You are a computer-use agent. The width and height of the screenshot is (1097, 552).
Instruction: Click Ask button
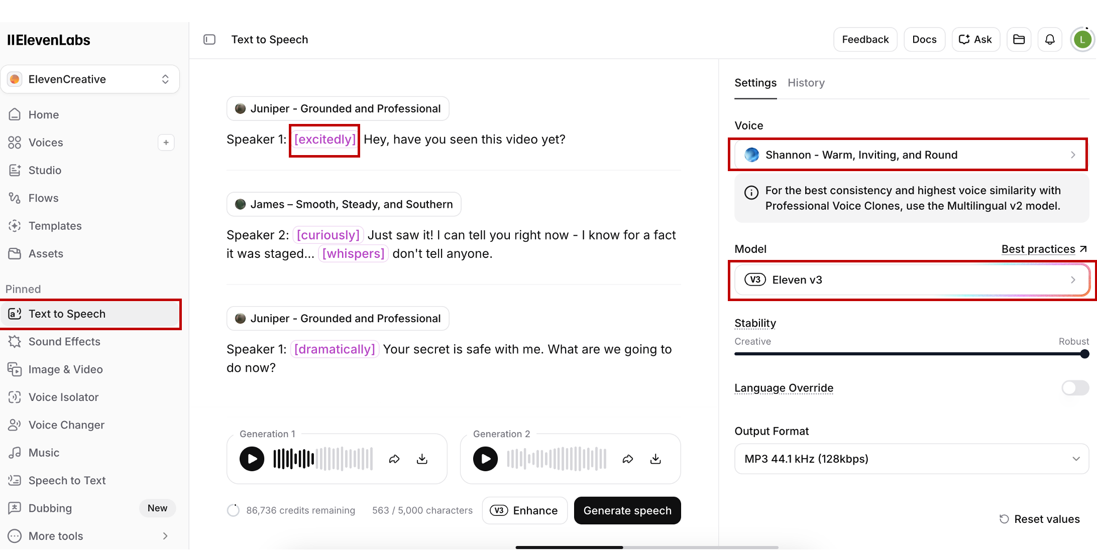975,40
